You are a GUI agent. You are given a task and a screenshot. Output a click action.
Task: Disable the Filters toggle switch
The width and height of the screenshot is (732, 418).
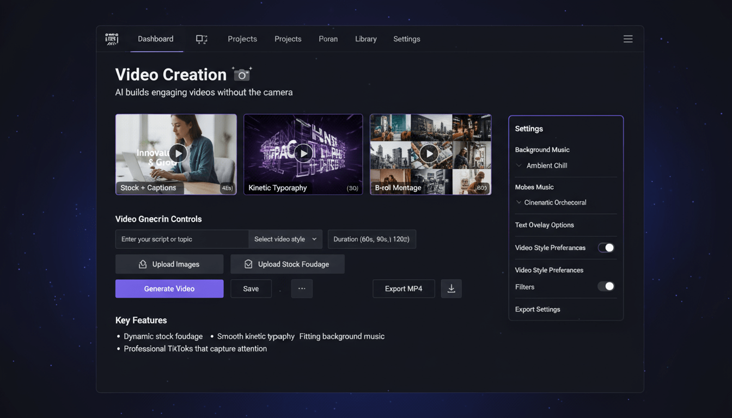(606, 286)
